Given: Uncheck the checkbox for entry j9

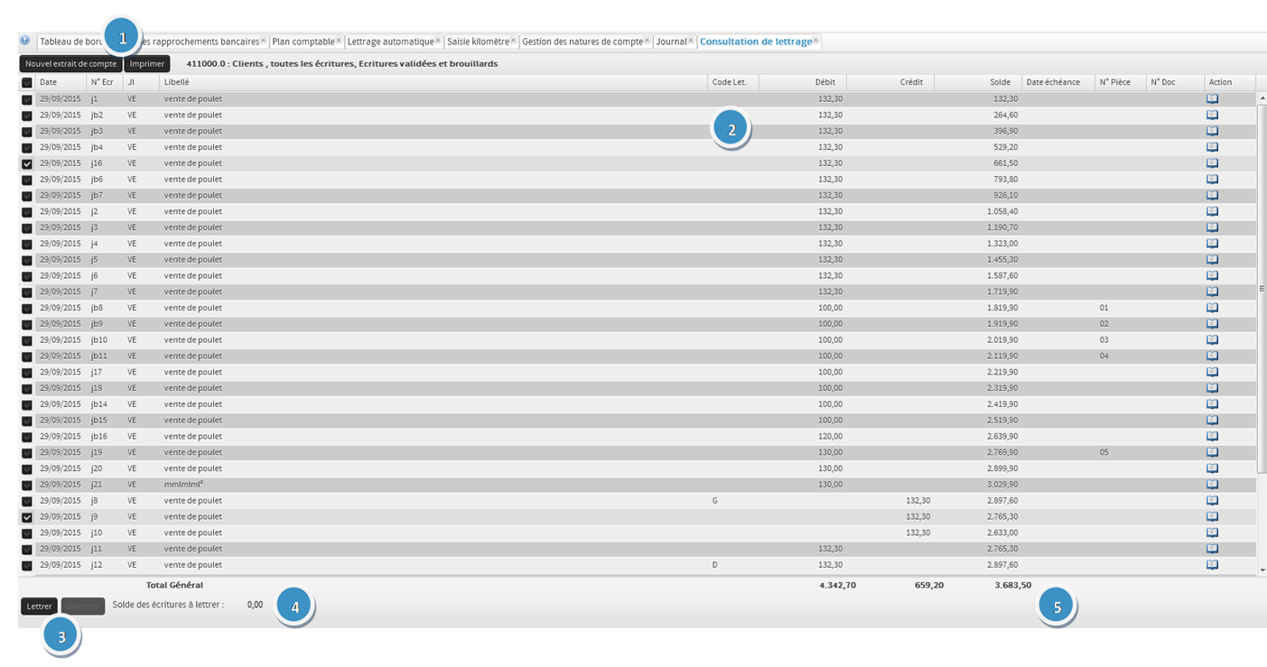Looking at the screenshot, I should coord(27,517).
